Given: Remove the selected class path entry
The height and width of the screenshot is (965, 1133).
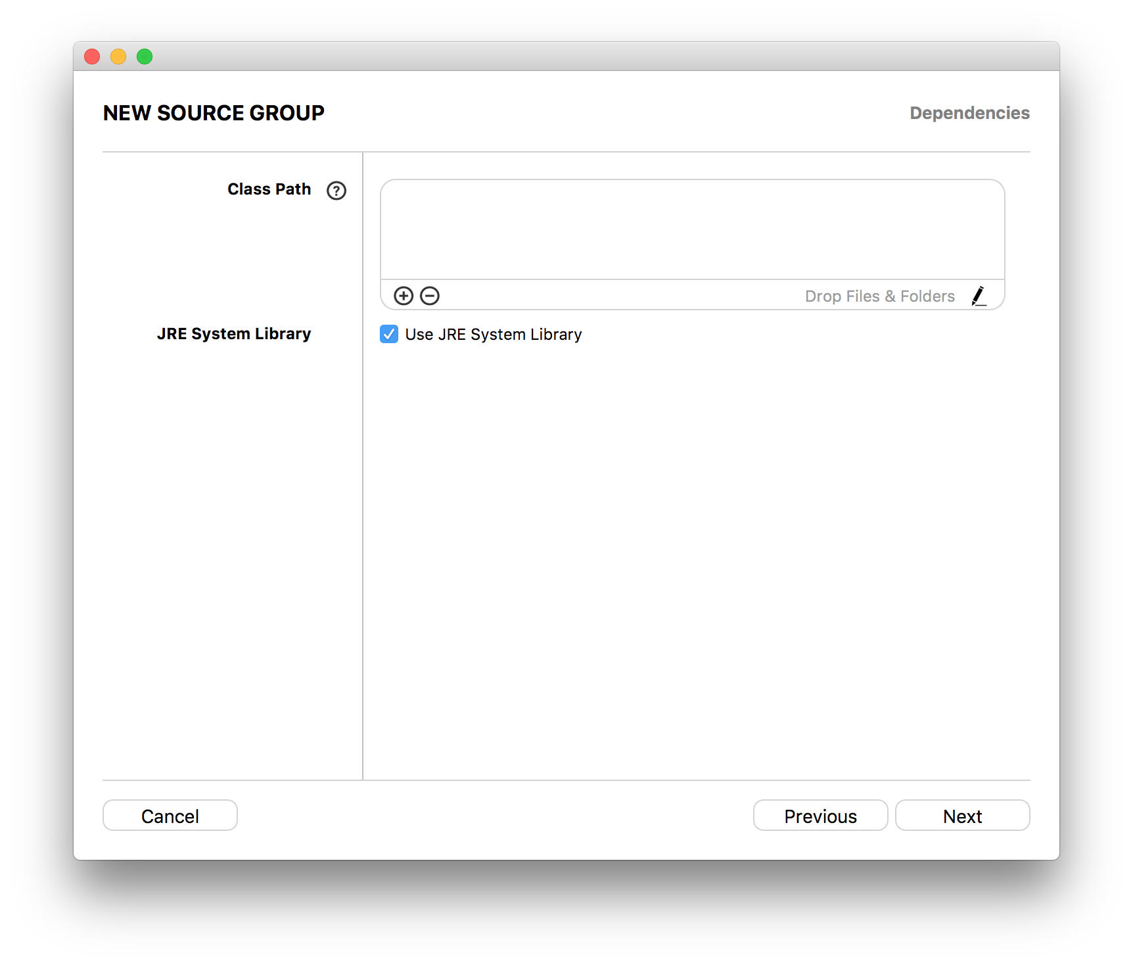Looking at the screenshot, I should click(430, 296).
